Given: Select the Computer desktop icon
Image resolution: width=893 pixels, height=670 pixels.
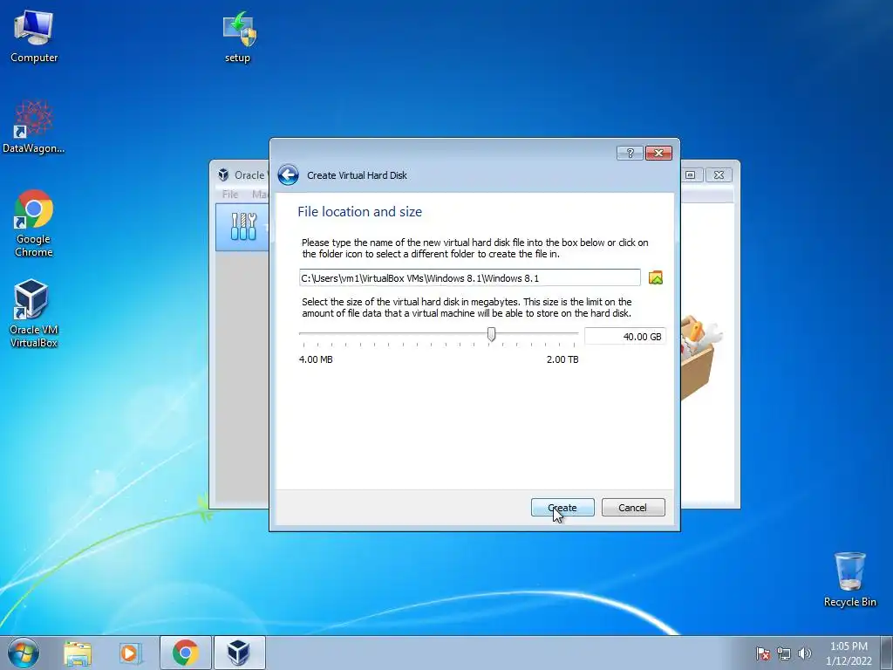Looking at the screenshot, I should tap(34, 36).
